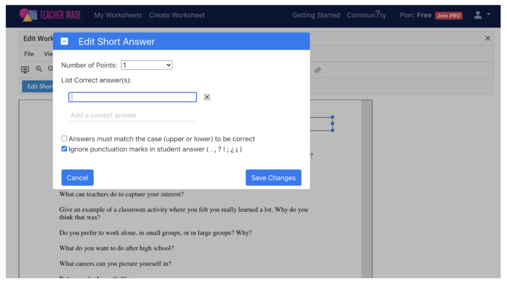Uncheck ignore punctuation marks checkbox
This screenshot has width=507, height=283.
click(x=64, y=149)
